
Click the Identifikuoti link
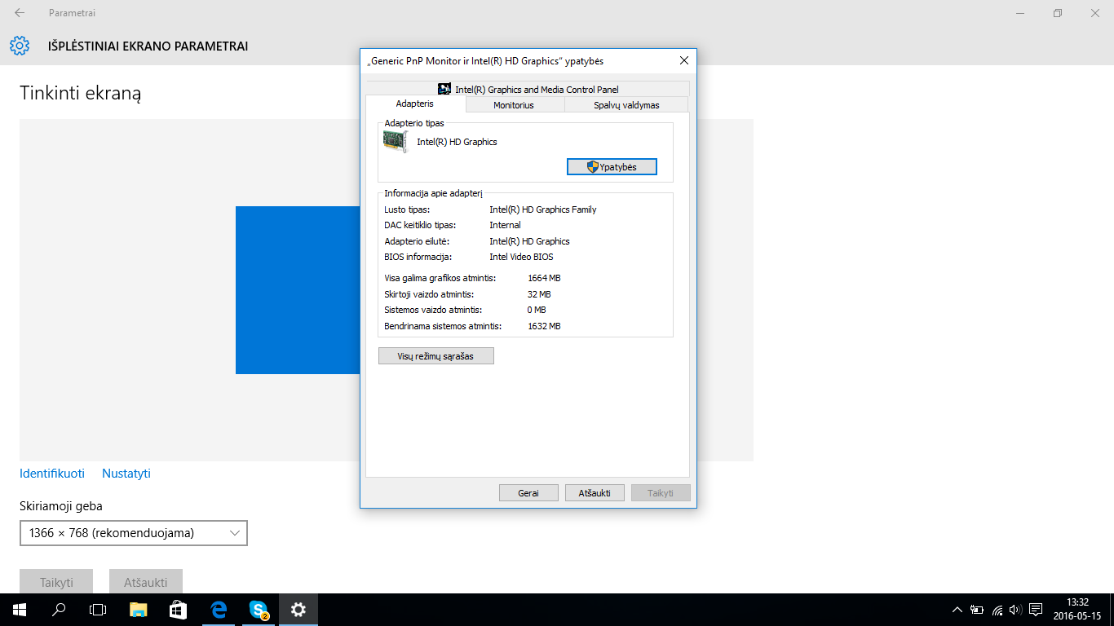[52, 474]
